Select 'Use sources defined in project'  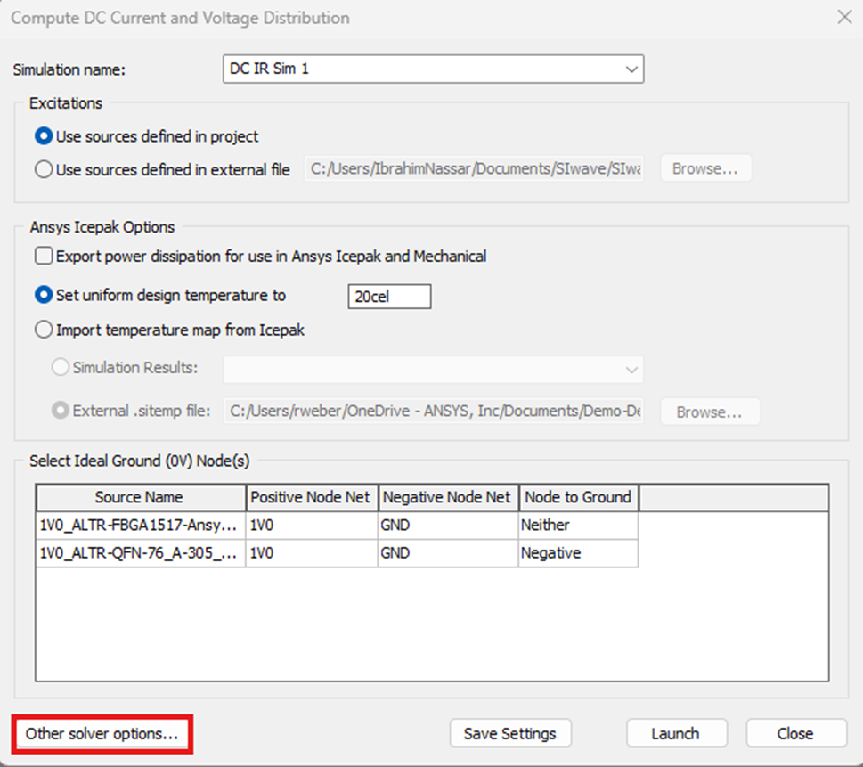click(x=44, y=137)
